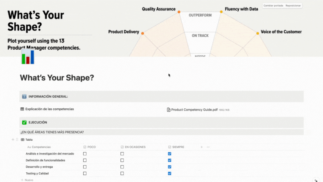The image size is (323, 182).
Task: Add a new column with the plus icon
Action: tap(202, 147)
